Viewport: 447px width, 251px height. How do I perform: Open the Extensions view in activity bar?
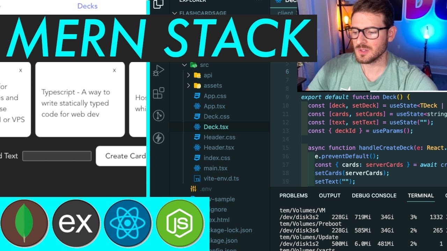pos(159,93)
